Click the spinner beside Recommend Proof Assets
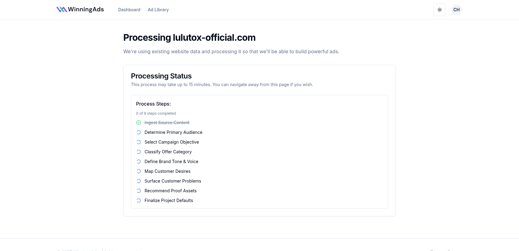Viewport: 519px width, 251px height. tap(139, 191)
